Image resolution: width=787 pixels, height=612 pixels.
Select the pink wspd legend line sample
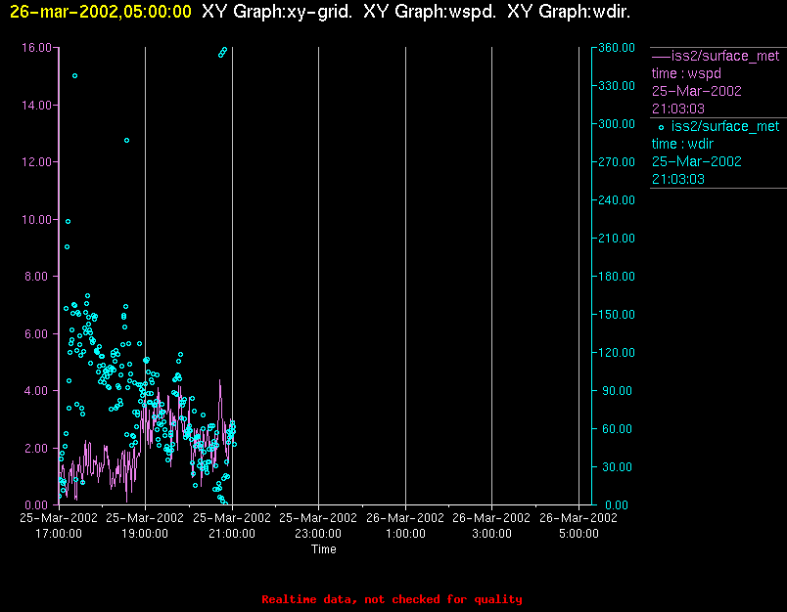[661, 56]
